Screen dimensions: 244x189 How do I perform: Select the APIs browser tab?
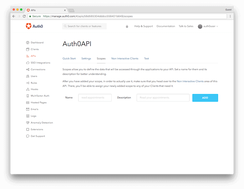click(x=47, y=10)
